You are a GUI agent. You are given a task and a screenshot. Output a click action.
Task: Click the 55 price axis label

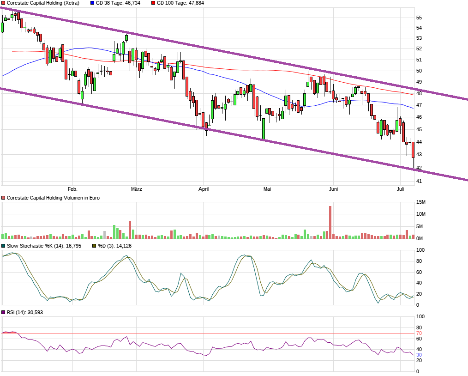click(419, 18)
